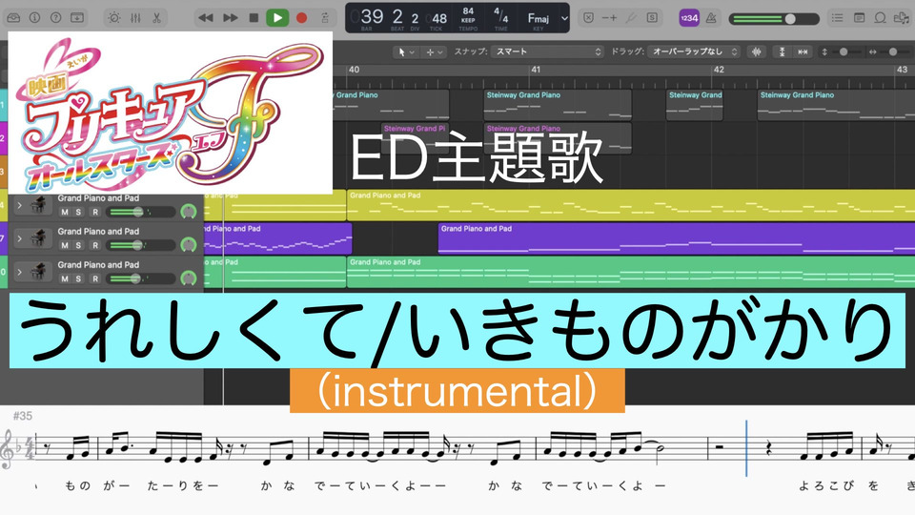Solo the green Grand Piano and Pad track

click(78, 278)
